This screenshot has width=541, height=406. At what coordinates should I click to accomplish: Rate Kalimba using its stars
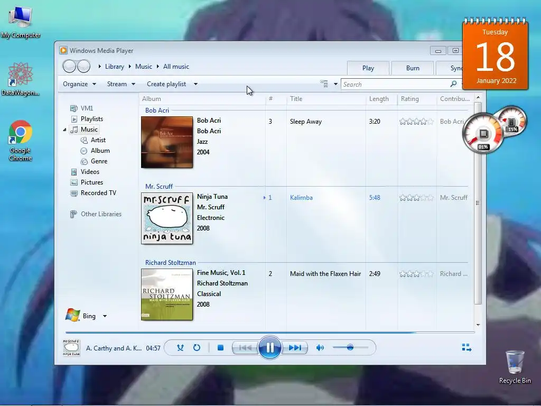coord(416,198)
